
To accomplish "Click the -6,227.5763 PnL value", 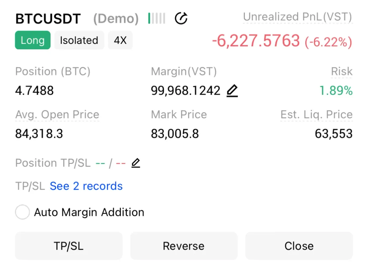I will tap(256, 41).
